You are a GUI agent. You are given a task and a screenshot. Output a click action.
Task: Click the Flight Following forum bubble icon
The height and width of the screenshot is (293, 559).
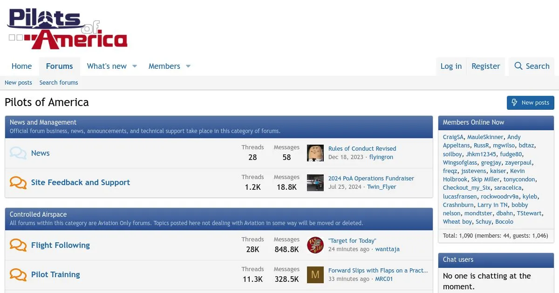coord(18,245)
